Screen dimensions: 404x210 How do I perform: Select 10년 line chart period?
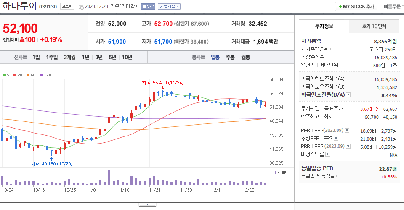click(x=127, y=57)
